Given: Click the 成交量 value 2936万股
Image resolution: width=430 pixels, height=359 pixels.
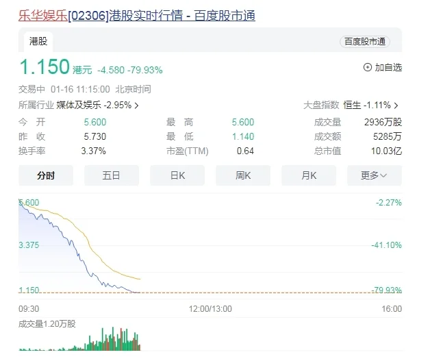Looking at the screenshot, I should (x=383, y=122).
